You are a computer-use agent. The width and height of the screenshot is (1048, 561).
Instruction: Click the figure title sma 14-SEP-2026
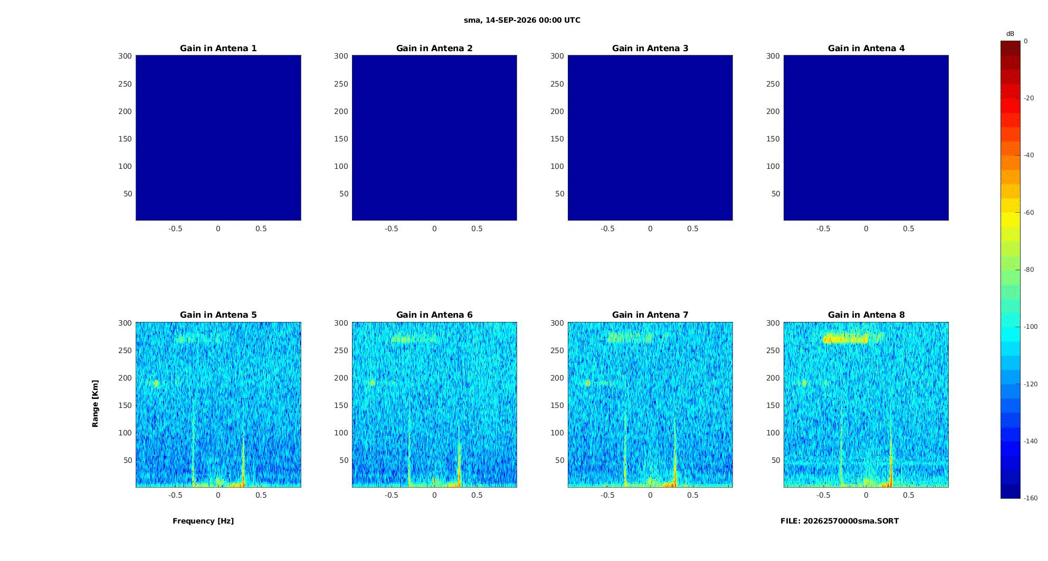click(522, 20)
